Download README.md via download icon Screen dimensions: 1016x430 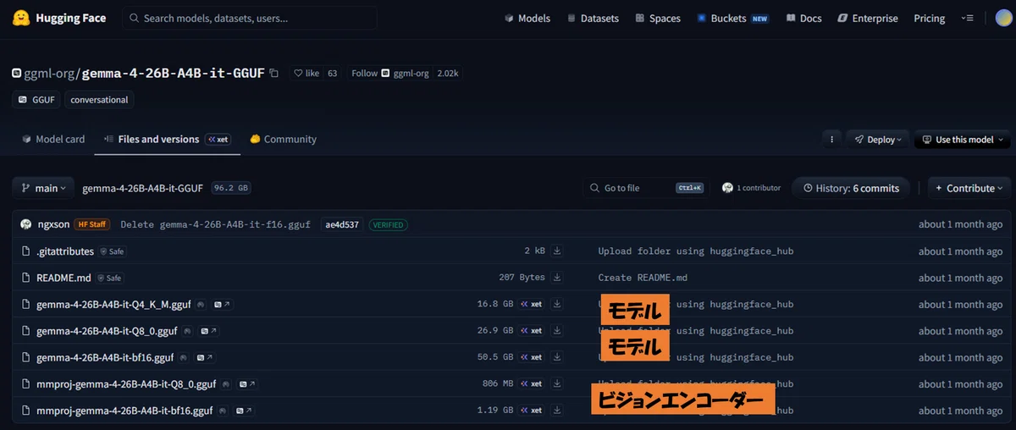click(x=557, y=278)
